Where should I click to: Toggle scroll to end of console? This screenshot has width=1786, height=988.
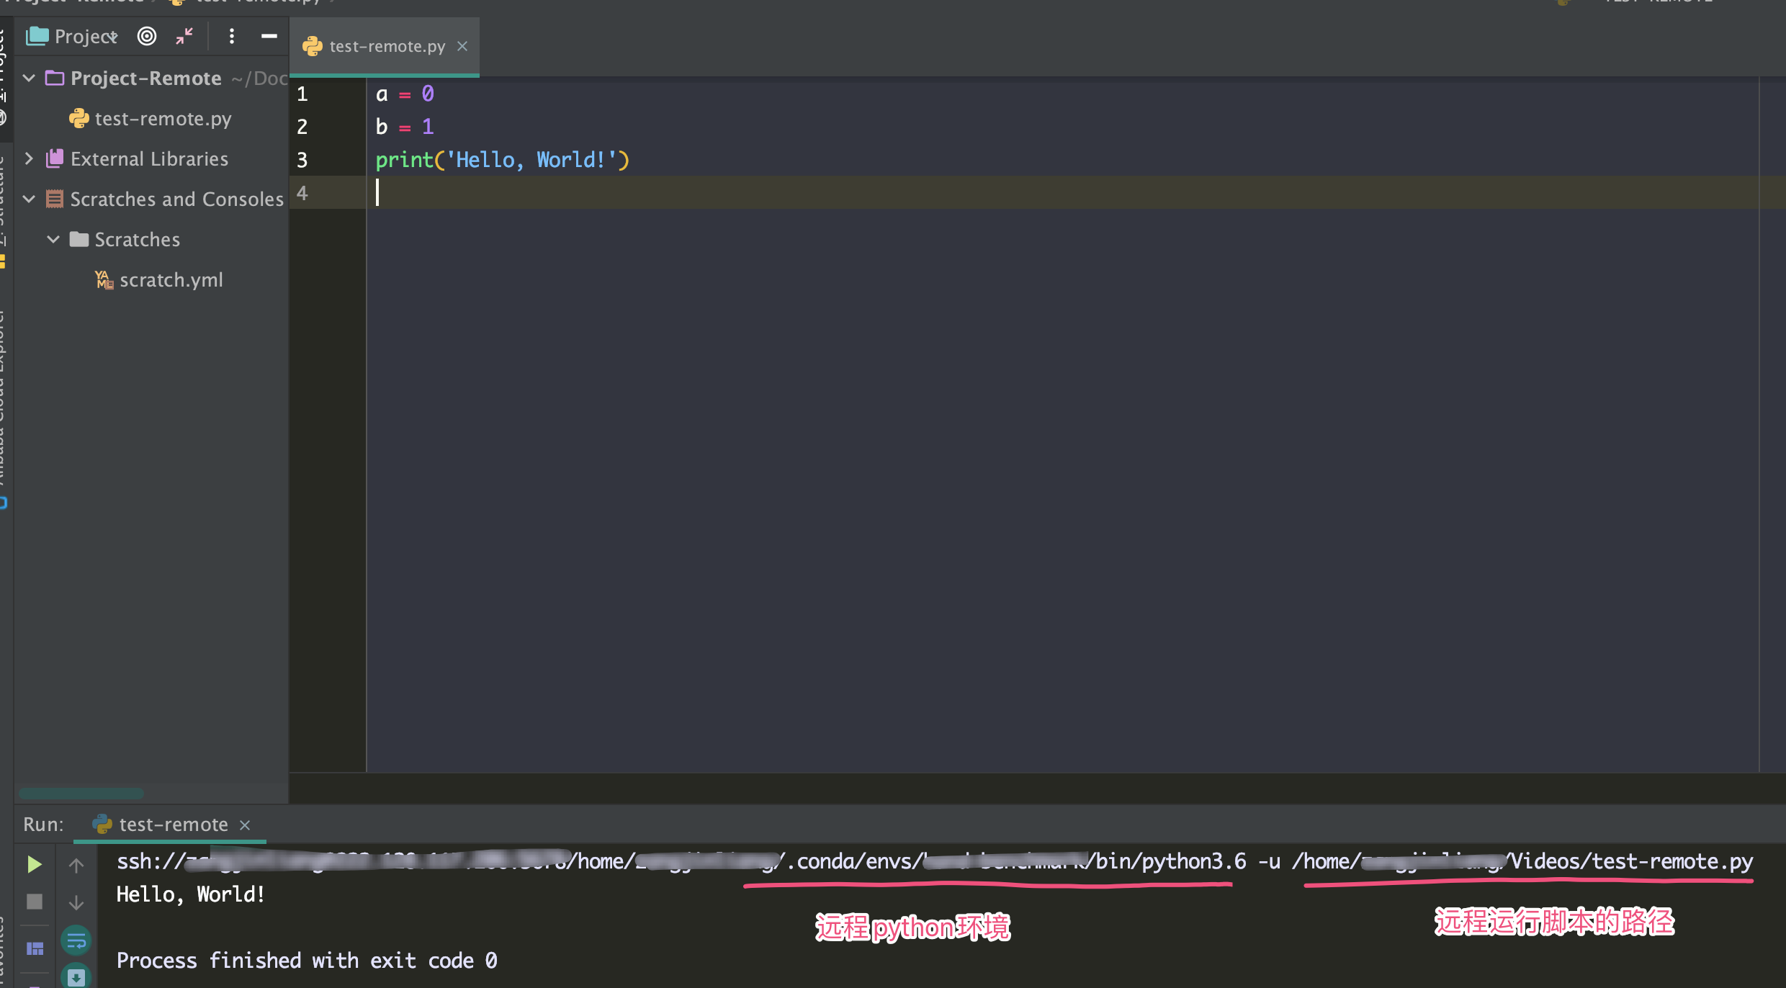click(76, 976)
